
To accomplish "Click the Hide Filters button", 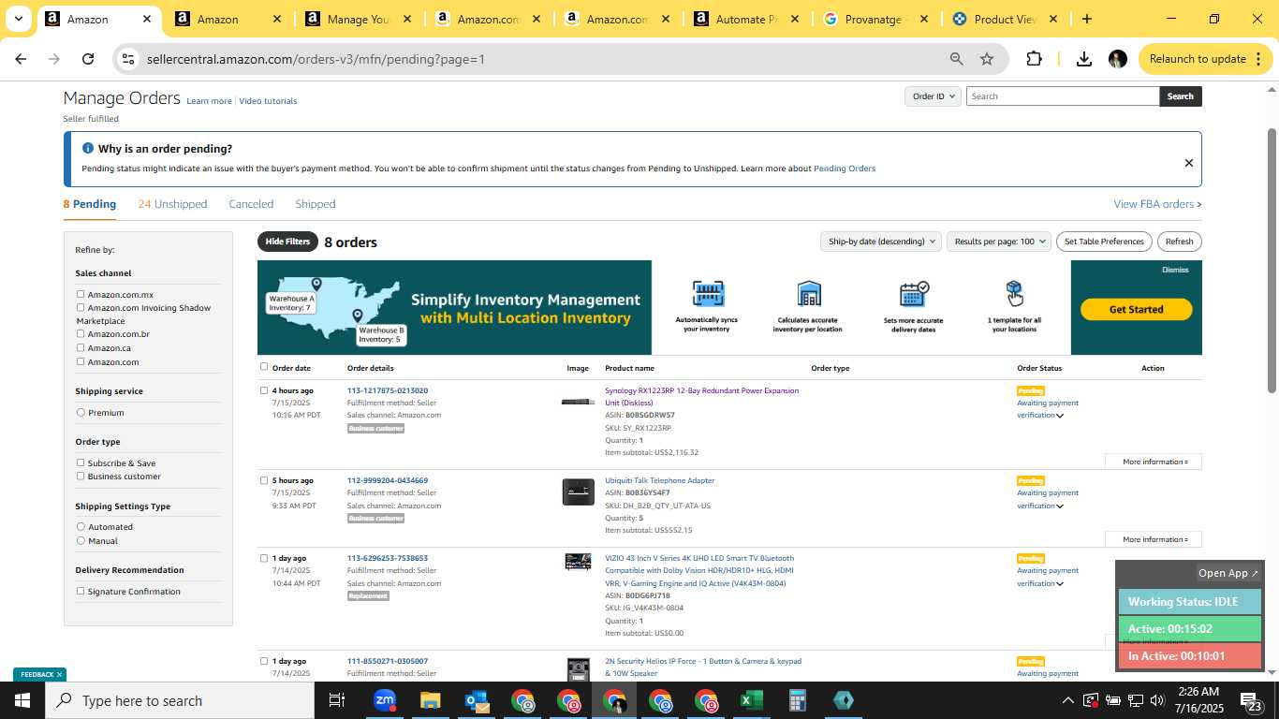I will tap(287, 242).
